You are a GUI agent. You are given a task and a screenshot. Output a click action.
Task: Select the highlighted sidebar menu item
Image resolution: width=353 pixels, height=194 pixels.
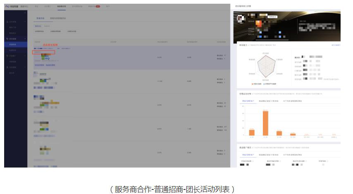(x=13, y=44)
